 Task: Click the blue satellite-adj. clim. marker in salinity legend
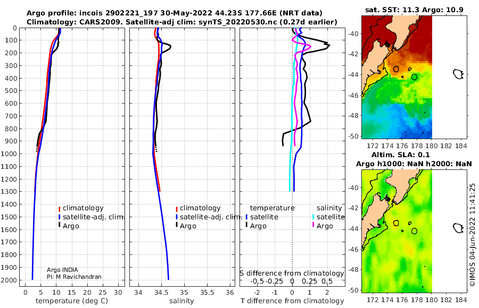(x=177, y=217)
